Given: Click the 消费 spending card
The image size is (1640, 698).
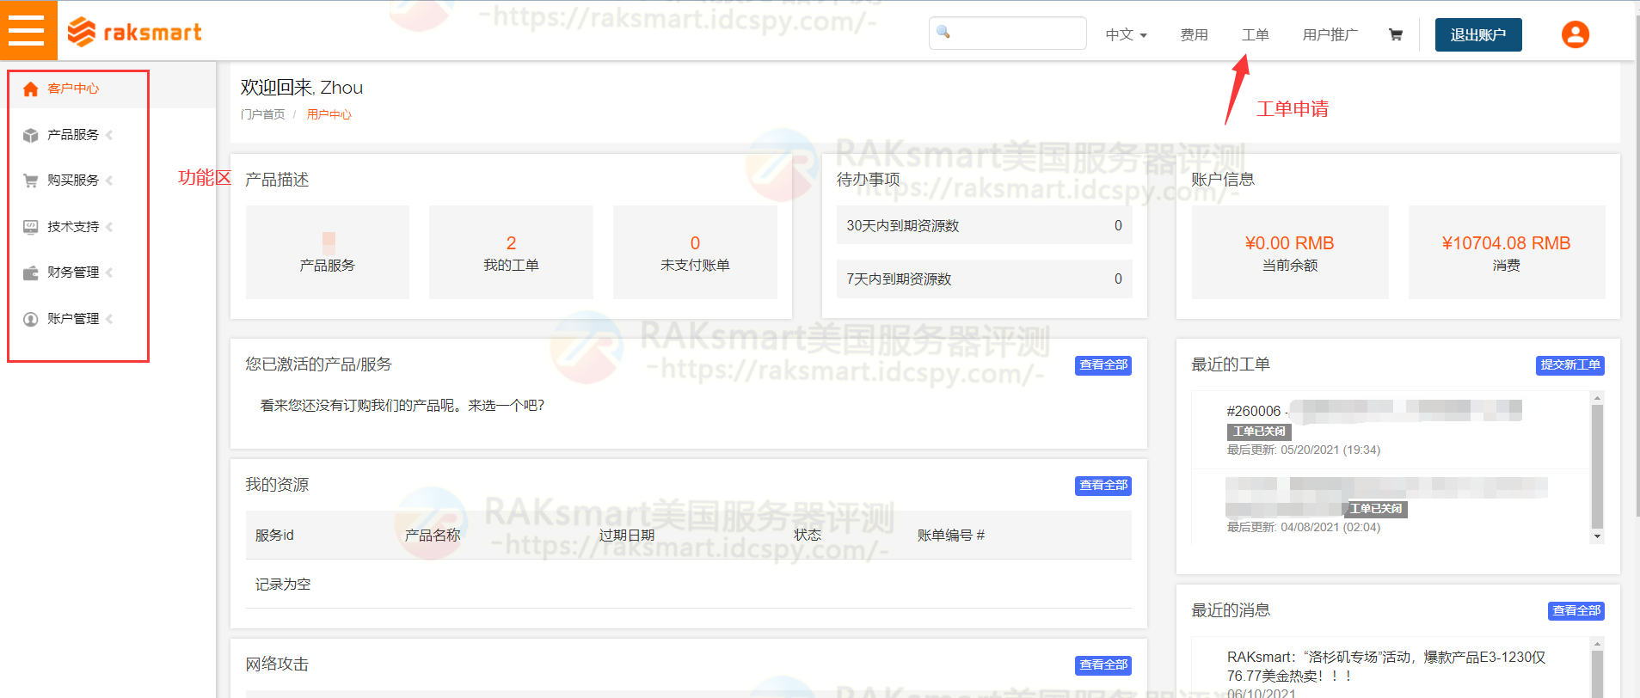Looking at the screenshot, I should click(x=1506, y=252).
